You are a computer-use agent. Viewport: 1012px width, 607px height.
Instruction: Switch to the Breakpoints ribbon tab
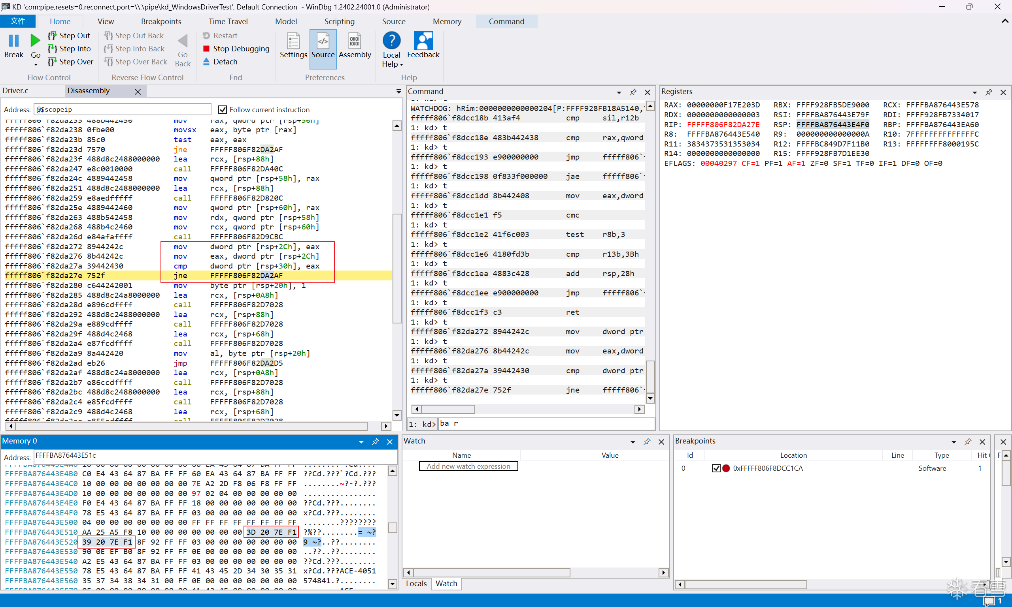point(161,21)
